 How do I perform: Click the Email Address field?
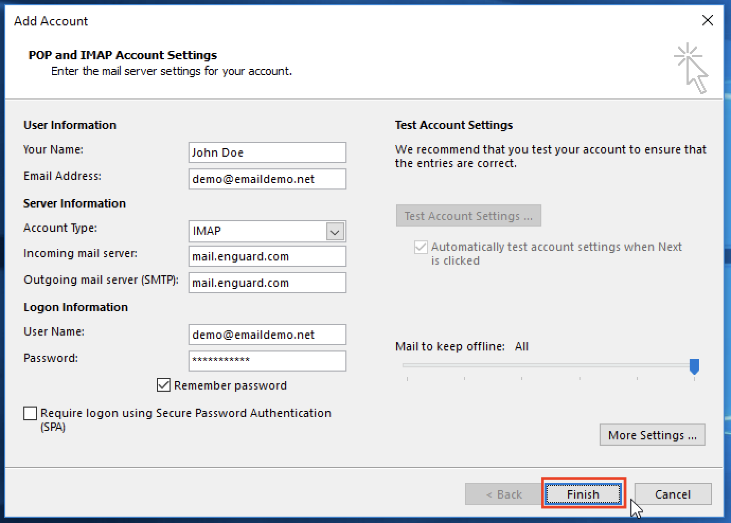tap(268, 179)
